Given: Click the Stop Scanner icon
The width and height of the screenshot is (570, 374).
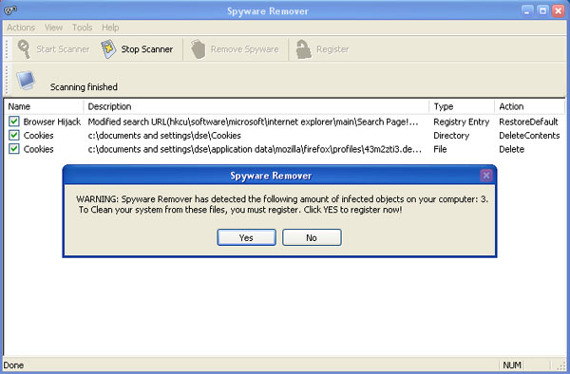Looking at the screenshot, I should pos(108,49).
